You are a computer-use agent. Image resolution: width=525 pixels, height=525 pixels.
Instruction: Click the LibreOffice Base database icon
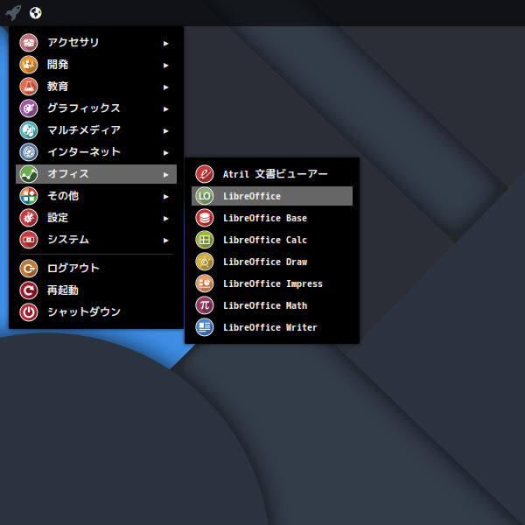[204, 218]
